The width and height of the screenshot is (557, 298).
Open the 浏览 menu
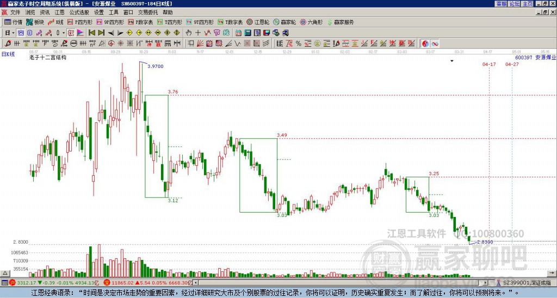point(30,13)
